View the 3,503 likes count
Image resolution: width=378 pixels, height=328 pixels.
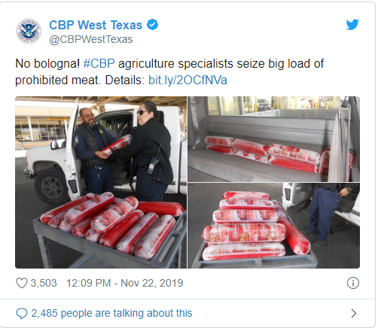(x=44, y=283)
